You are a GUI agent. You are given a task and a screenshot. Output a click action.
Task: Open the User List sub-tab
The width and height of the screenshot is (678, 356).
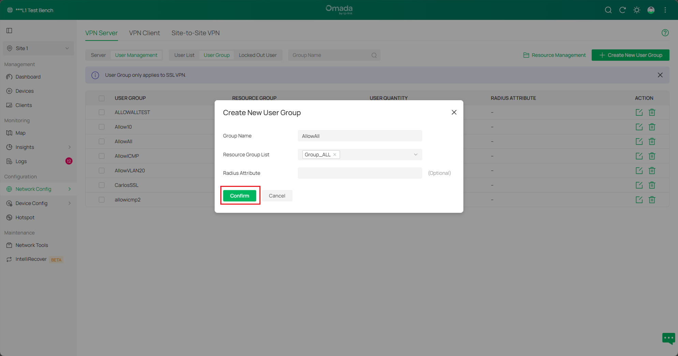[x=184, y=55]
